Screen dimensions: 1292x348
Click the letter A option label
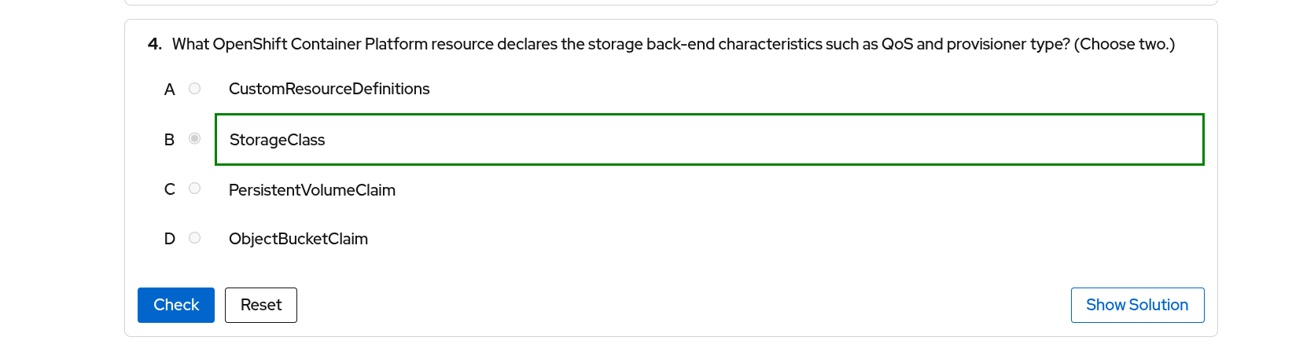[x=169, y=90]
